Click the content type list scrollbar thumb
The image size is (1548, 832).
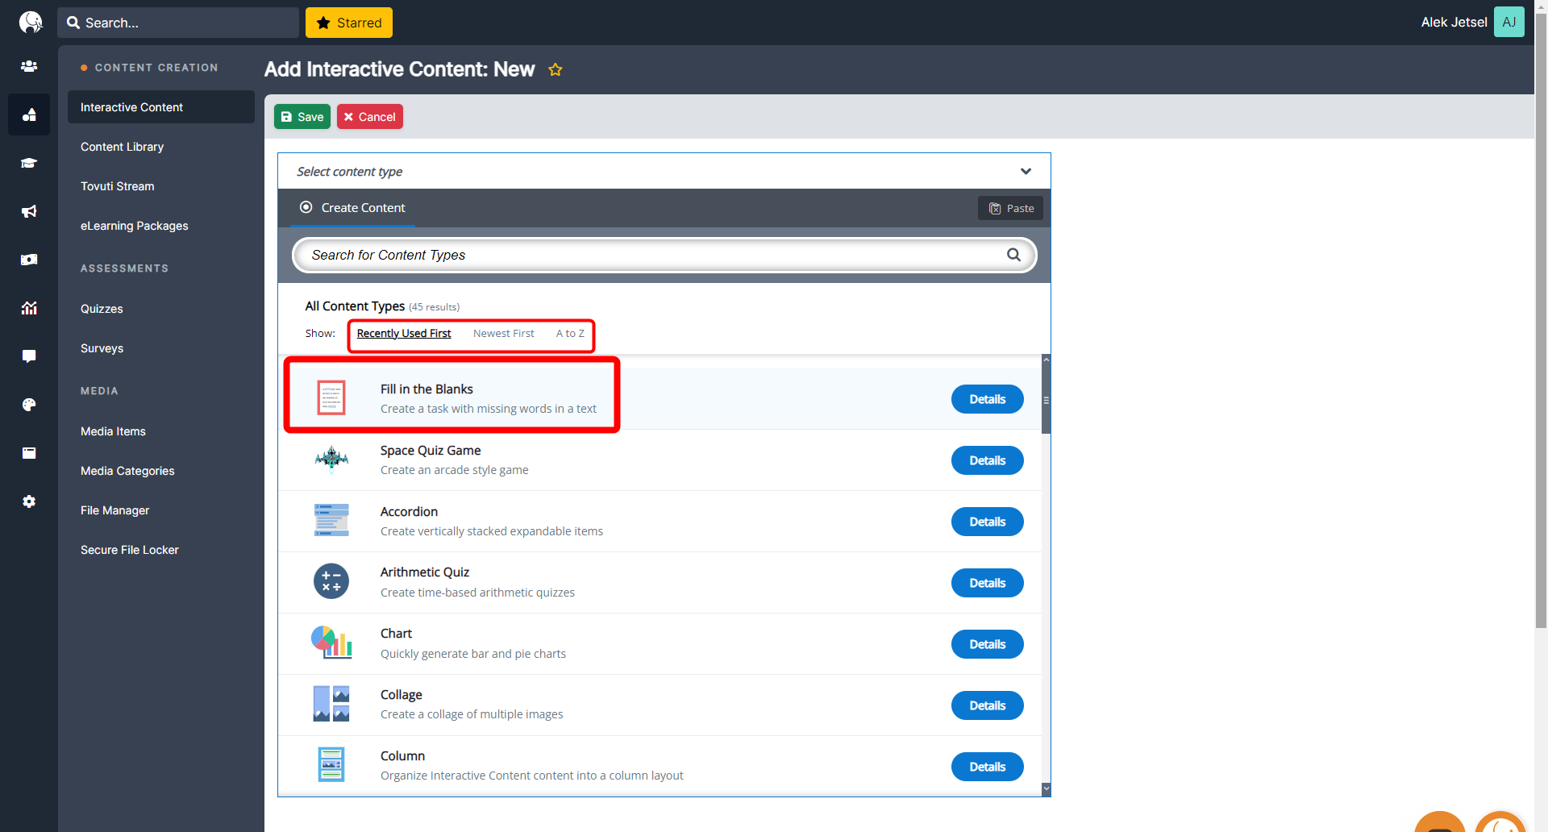[x=1046, y=400]
